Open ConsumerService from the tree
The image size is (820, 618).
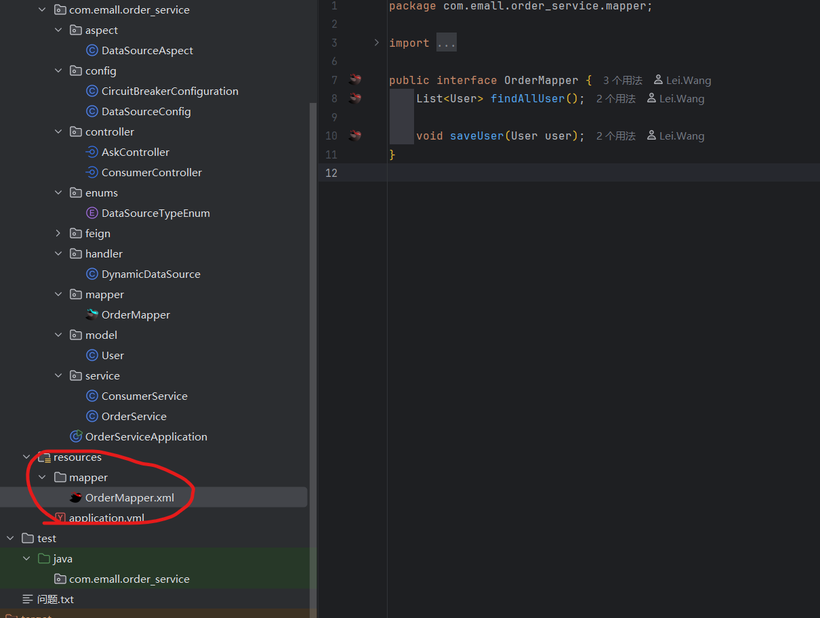coord(144,396)
